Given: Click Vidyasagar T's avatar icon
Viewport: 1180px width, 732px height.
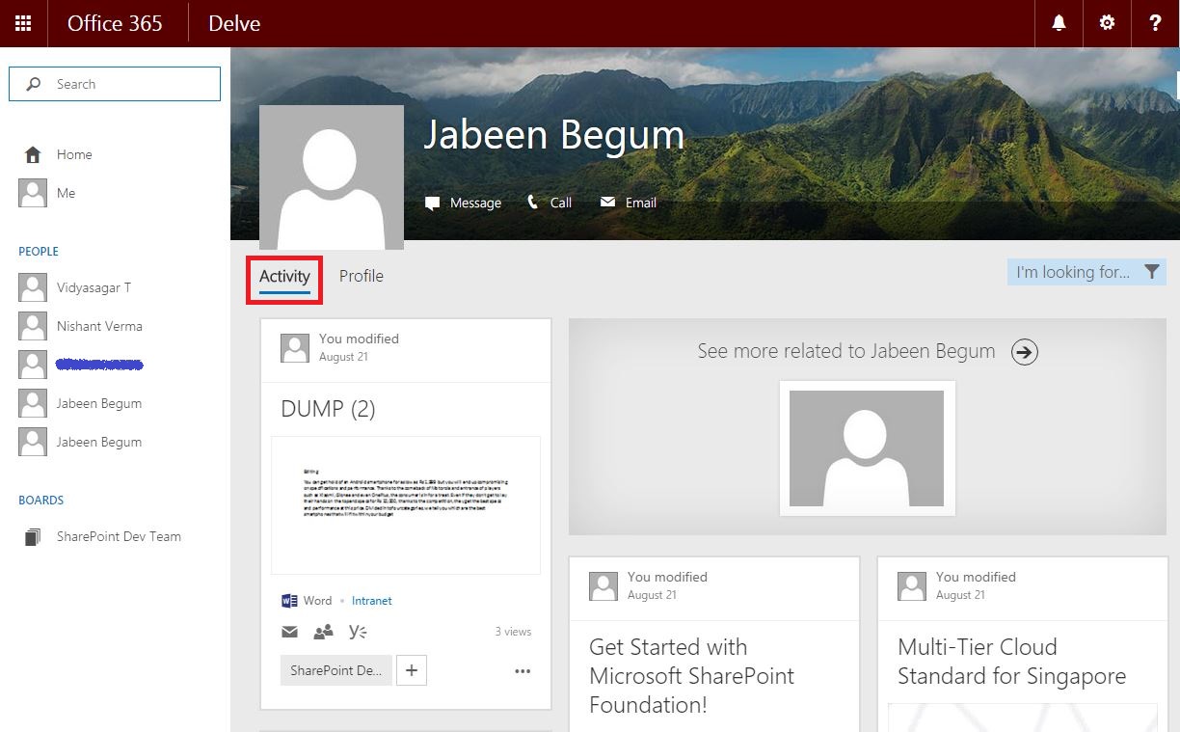Looking at the screenshot, I should [x=33, y=287].
